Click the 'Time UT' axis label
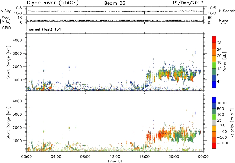Screen dimensions: 235x163 tap(115, 161)
